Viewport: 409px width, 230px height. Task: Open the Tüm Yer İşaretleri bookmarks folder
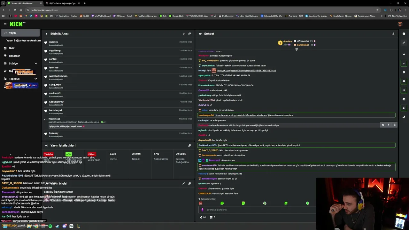click(x=397, y=16)
